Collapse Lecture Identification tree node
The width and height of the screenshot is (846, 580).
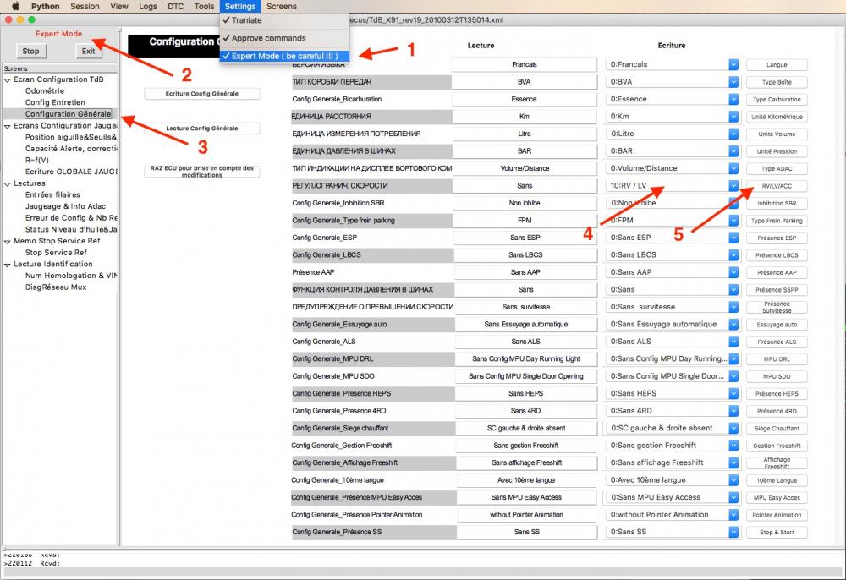click(x=7, y=265)
